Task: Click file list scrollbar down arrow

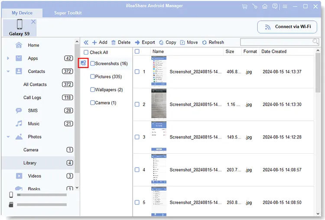Action: [x=318, y=214]
